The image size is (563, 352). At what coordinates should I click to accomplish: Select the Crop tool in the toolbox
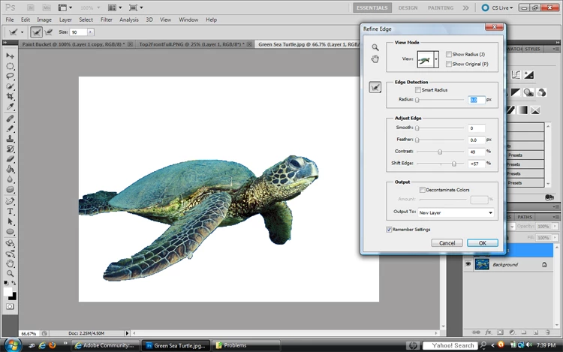[x=11, y=98]
